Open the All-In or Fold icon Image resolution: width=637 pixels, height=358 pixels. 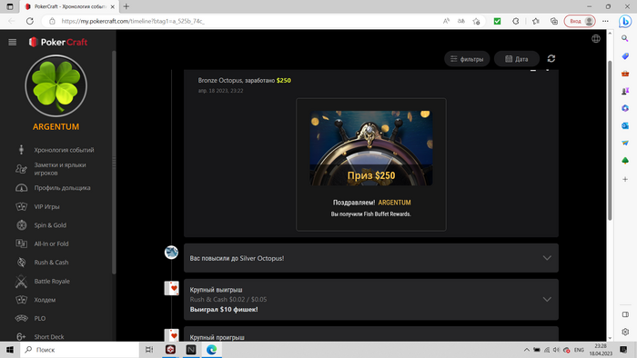click(x=21, y=244)
